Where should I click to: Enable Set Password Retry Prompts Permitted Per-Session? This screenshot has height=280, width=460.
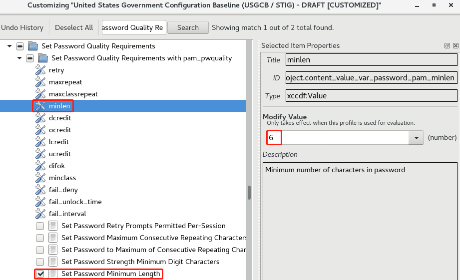[x=40, y=226]
